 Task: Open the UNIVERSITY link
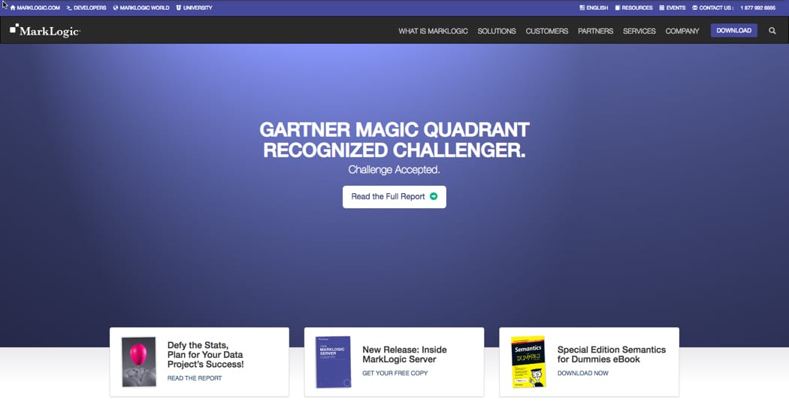coord(197,8)
